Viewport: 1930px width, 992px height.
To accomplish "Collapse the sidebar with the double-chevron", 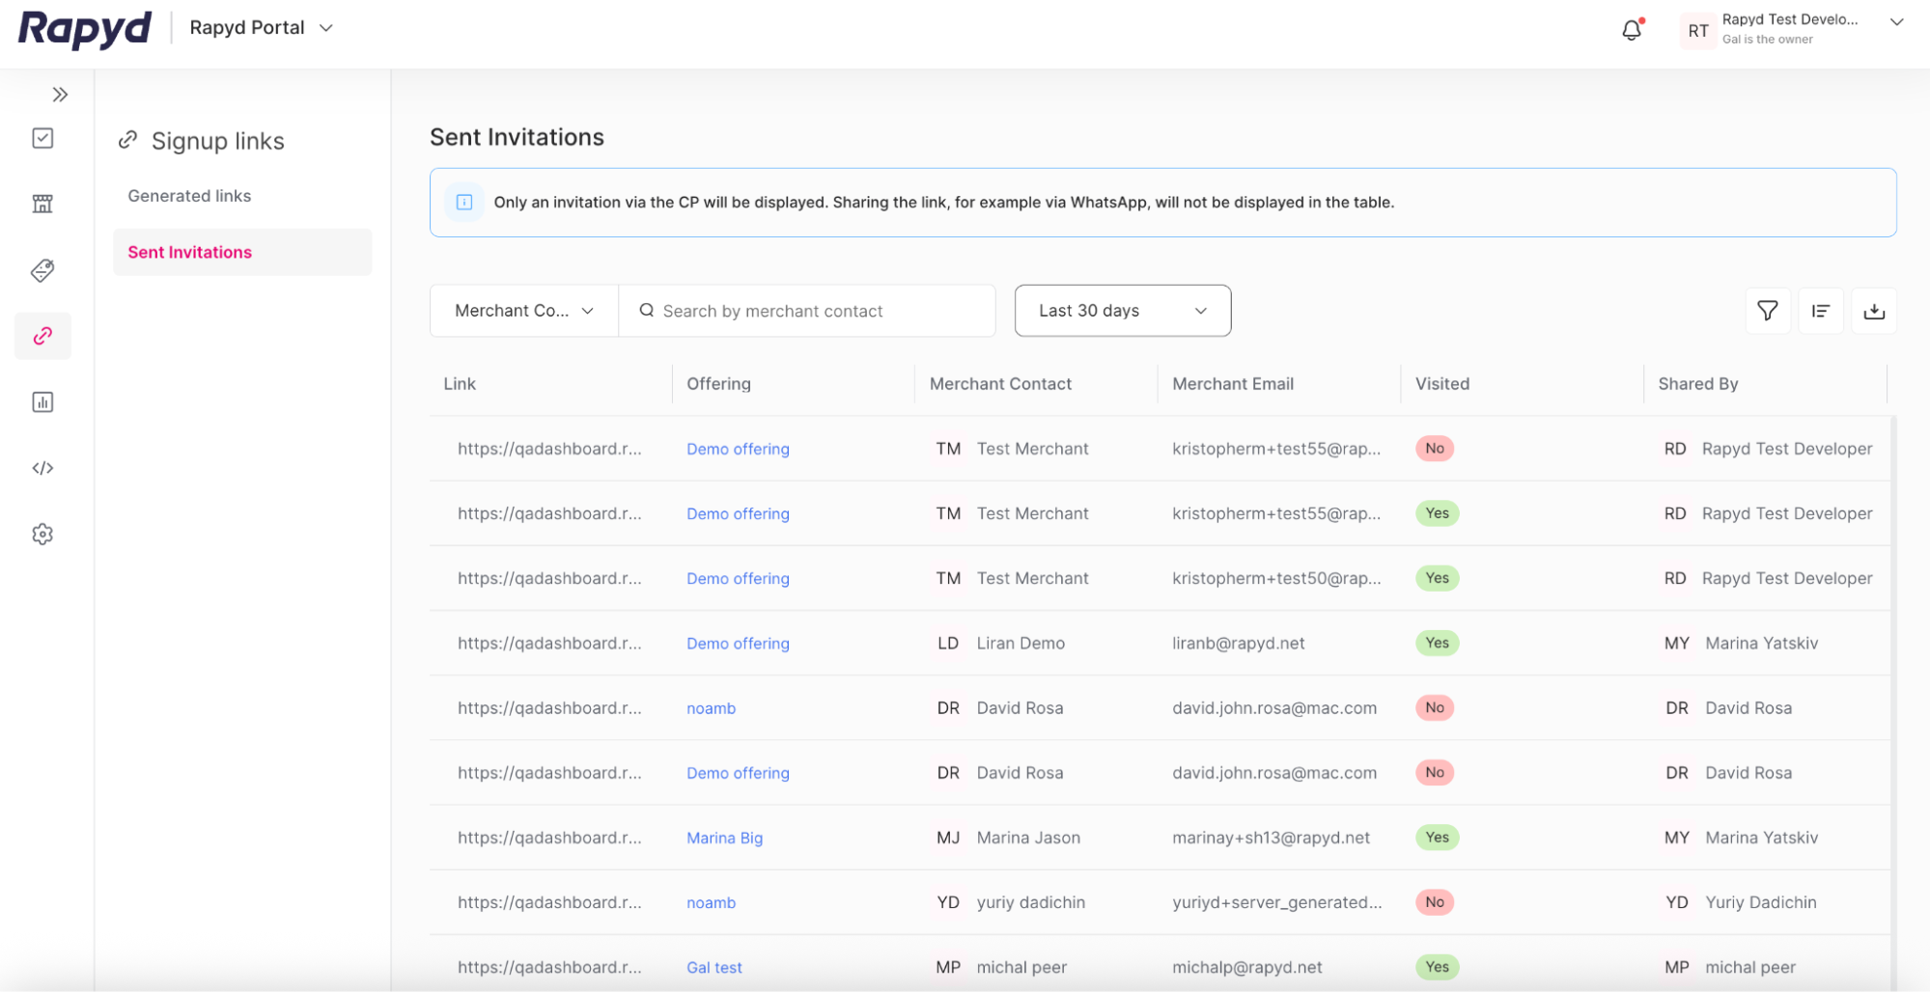I will 60,94.
